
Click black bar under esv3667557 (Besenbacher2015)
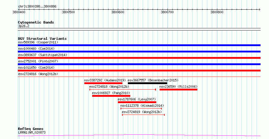pos(147,83)
